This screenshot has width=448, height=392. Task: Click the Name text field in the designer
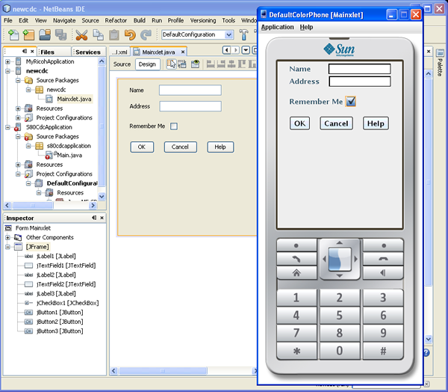pos(190,91)
